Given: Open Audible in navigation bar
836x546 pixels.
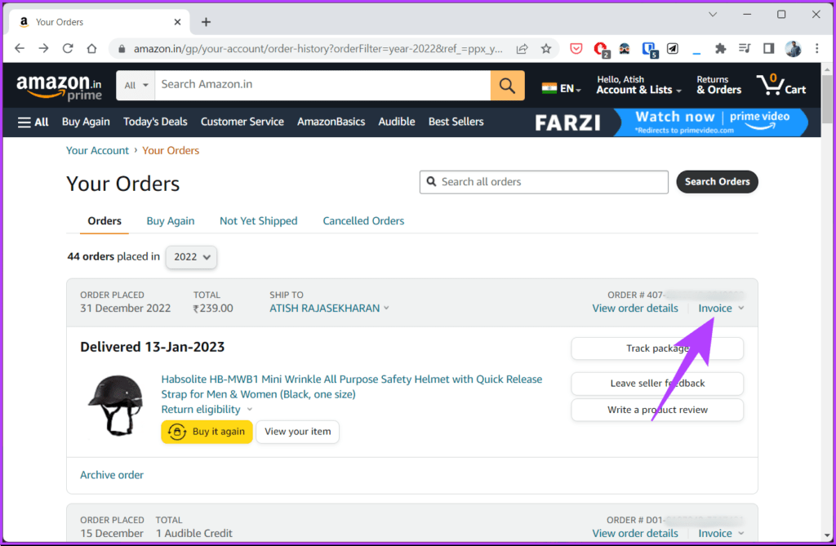Looking at the screenshot, I should coord(397,122).
